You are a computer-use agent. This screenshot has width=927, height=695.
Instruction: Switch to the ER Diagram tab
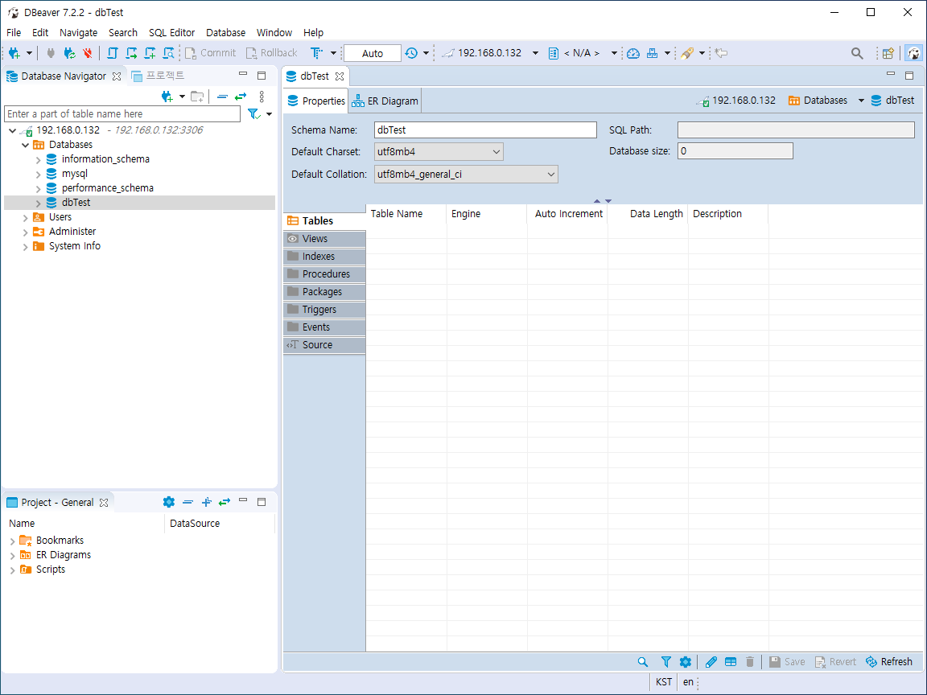click(385, 101)
